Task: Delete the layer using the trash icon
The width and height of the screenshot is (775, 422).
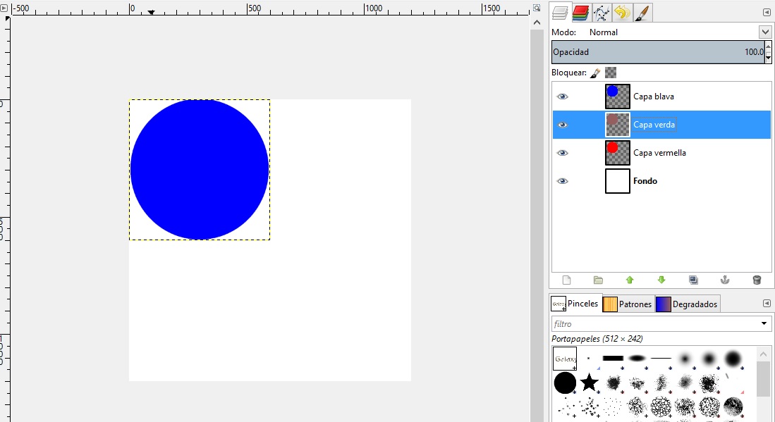Action: click(x=757, y=280)
